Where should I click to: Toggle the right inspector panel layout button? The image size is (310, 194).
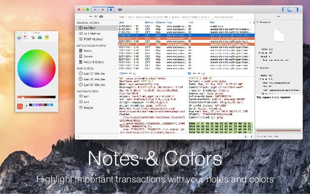point(296,9)
